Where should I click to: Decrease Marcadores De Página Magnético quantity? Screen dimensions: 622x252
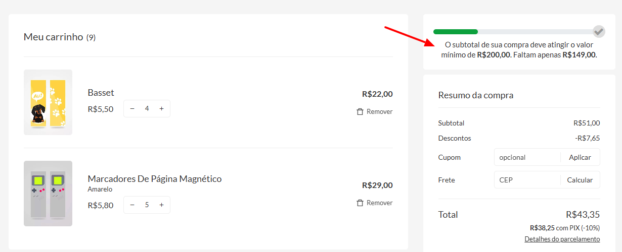[x=132, y=205]
